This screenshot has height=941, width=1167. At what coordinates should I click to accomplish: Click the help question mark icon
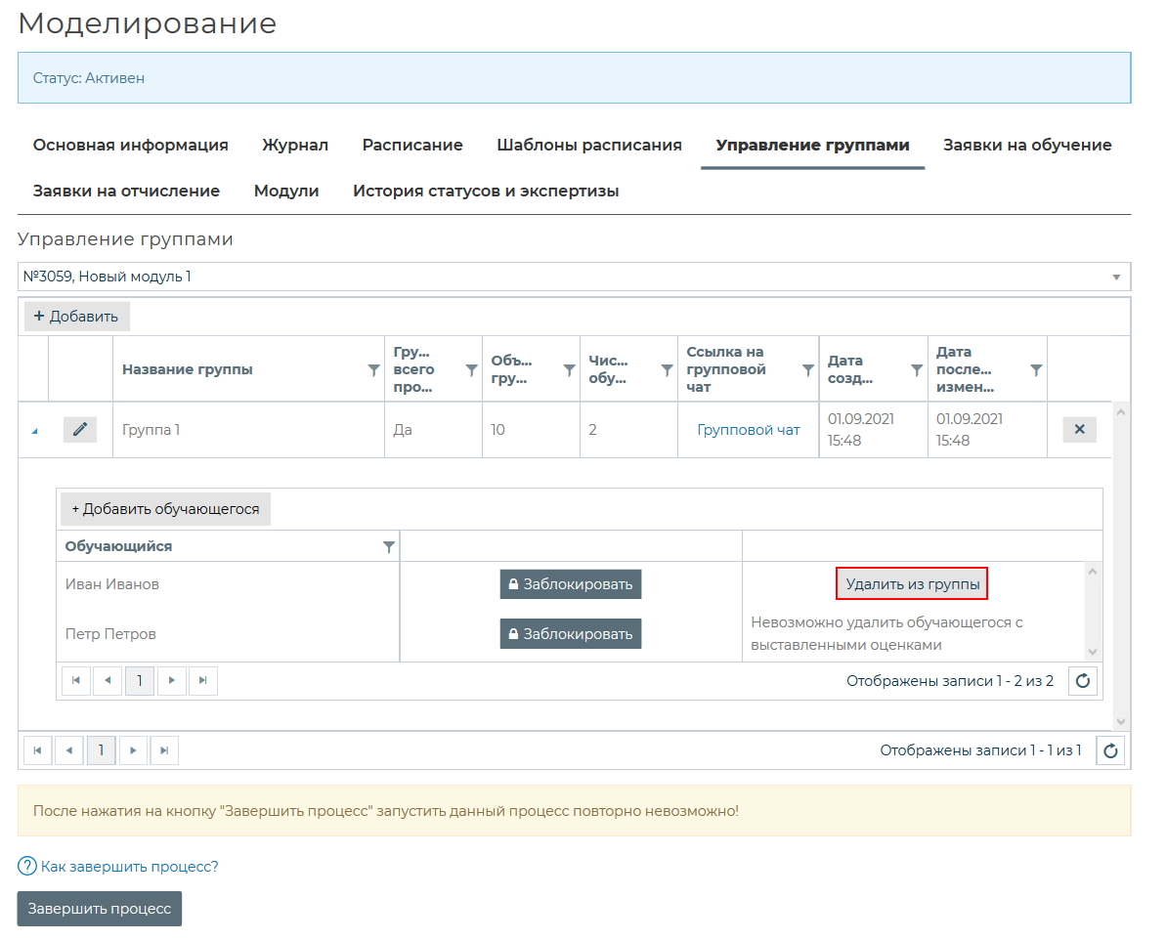point(26,867)
